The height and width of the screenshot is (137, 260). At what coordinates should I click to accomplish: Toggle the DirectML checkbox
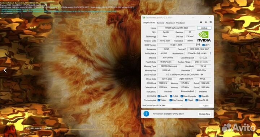pyautogui.click(x=200, y=96)
